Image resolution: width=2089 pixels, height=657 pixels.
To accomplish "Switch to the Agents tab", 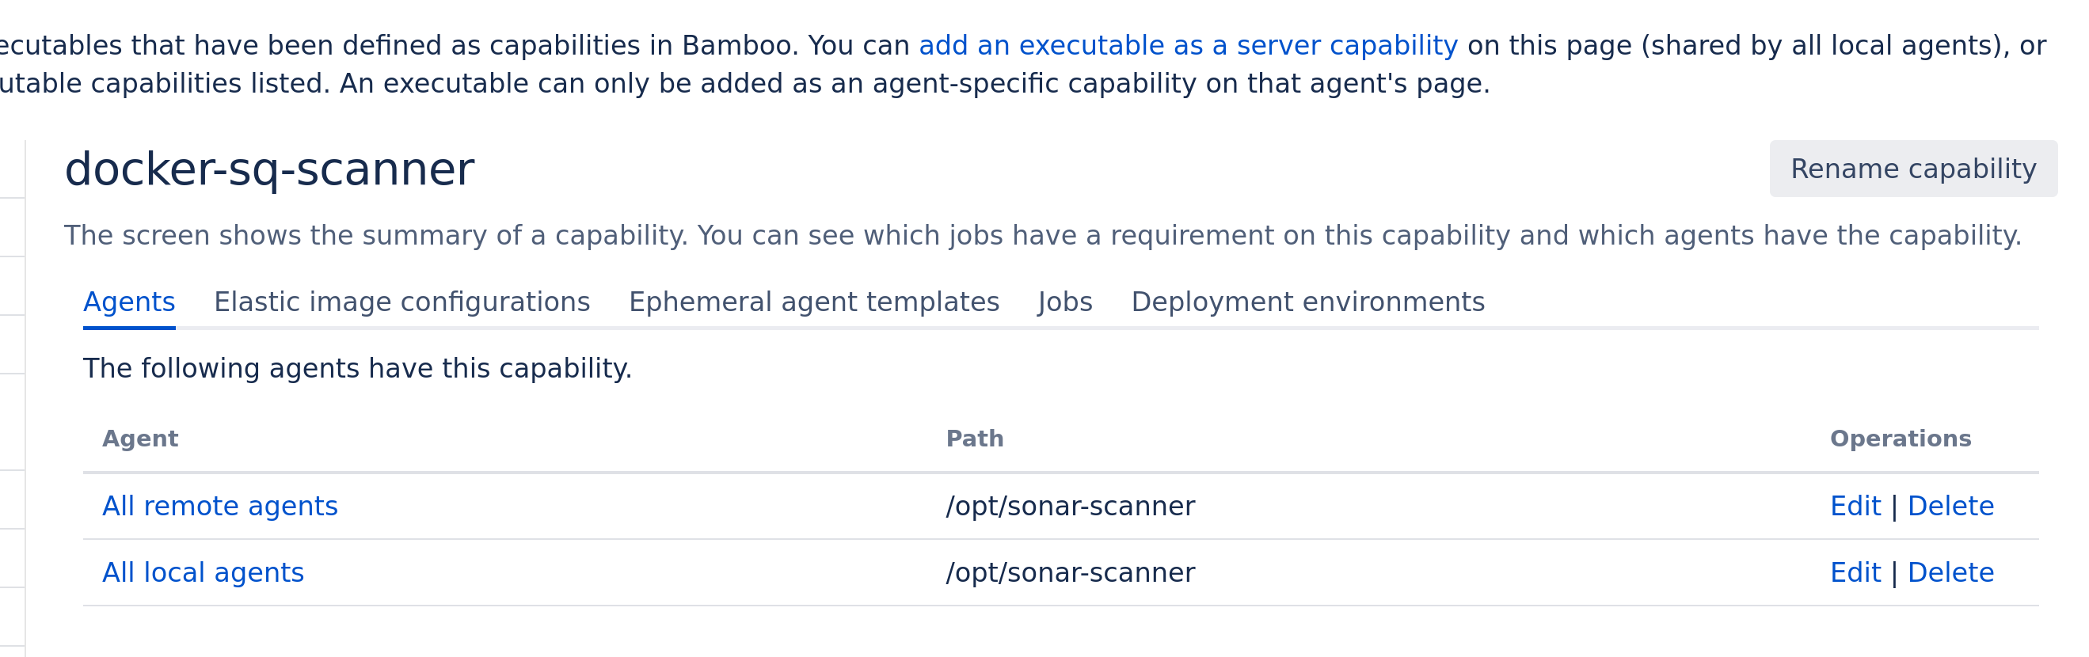I will pos(129,302).
